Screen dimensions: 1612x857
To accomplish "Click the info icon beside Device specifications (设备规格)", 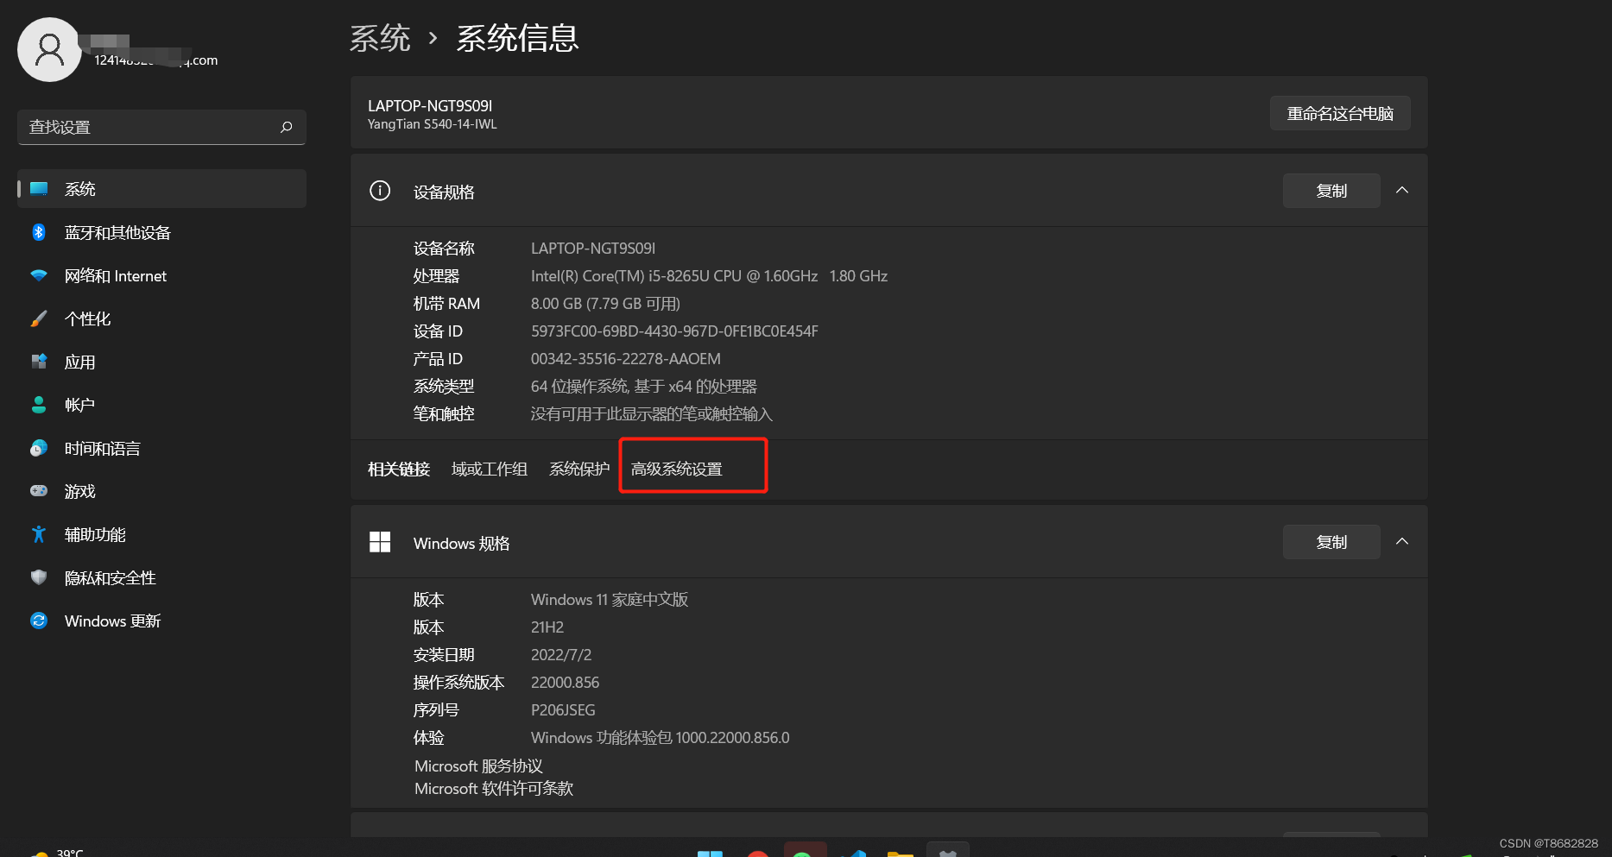I will pyautogui.click(x=380, y=191).
